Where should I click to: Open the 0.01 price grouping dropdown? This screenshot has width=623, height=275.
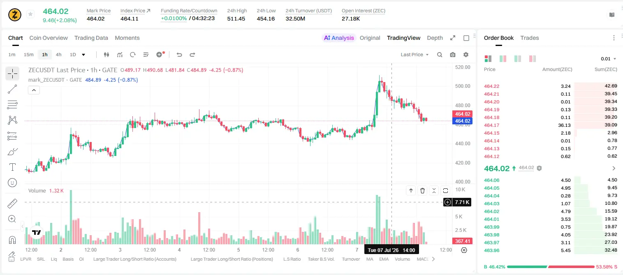click(609, 59)
